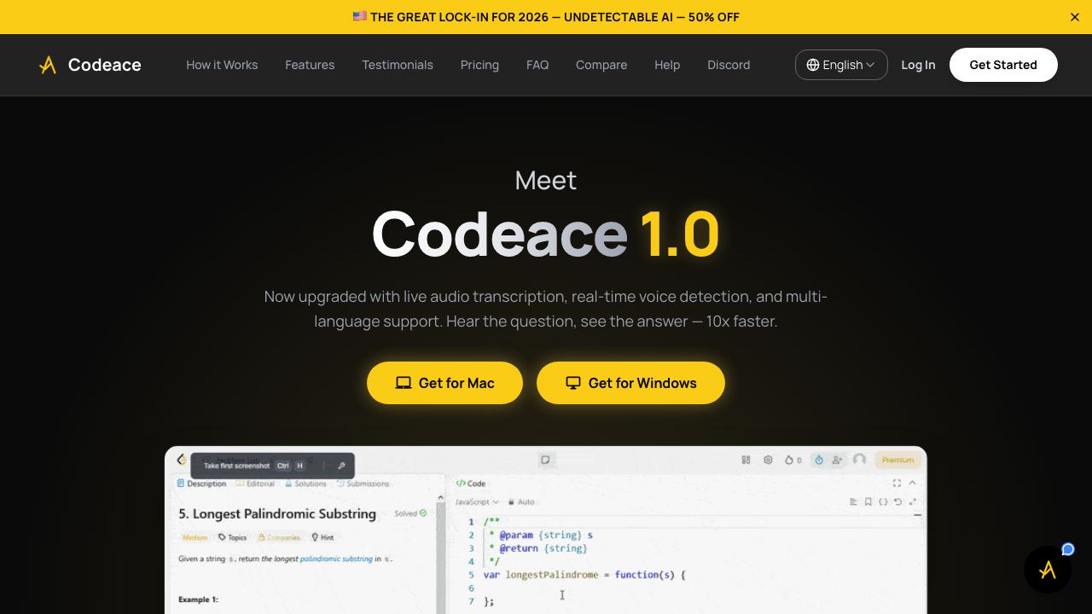The width and height of the screenshot is (1092, 614).
Task: Click the reset code icon in editor
Action: (897, 502)
